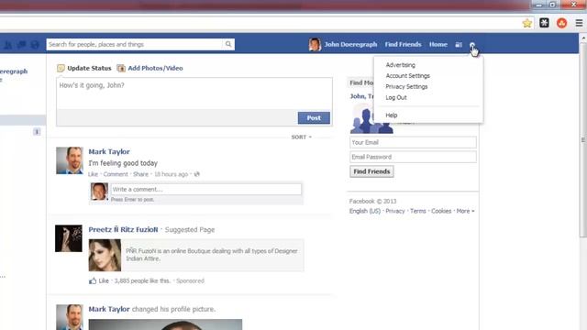This screenshot has height=330, width=587.
Task: Click '3,885 people like this' text
Action: point(142,280)
